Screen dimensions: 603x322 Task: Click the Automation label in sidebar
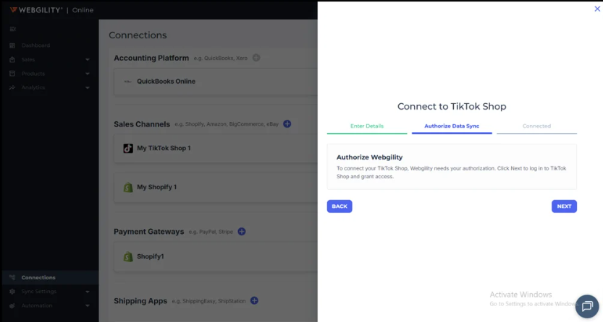coord(37,305)
